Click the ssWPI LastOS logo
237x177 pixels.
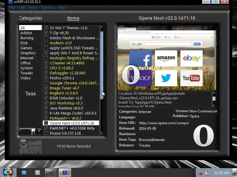[31, 146]
